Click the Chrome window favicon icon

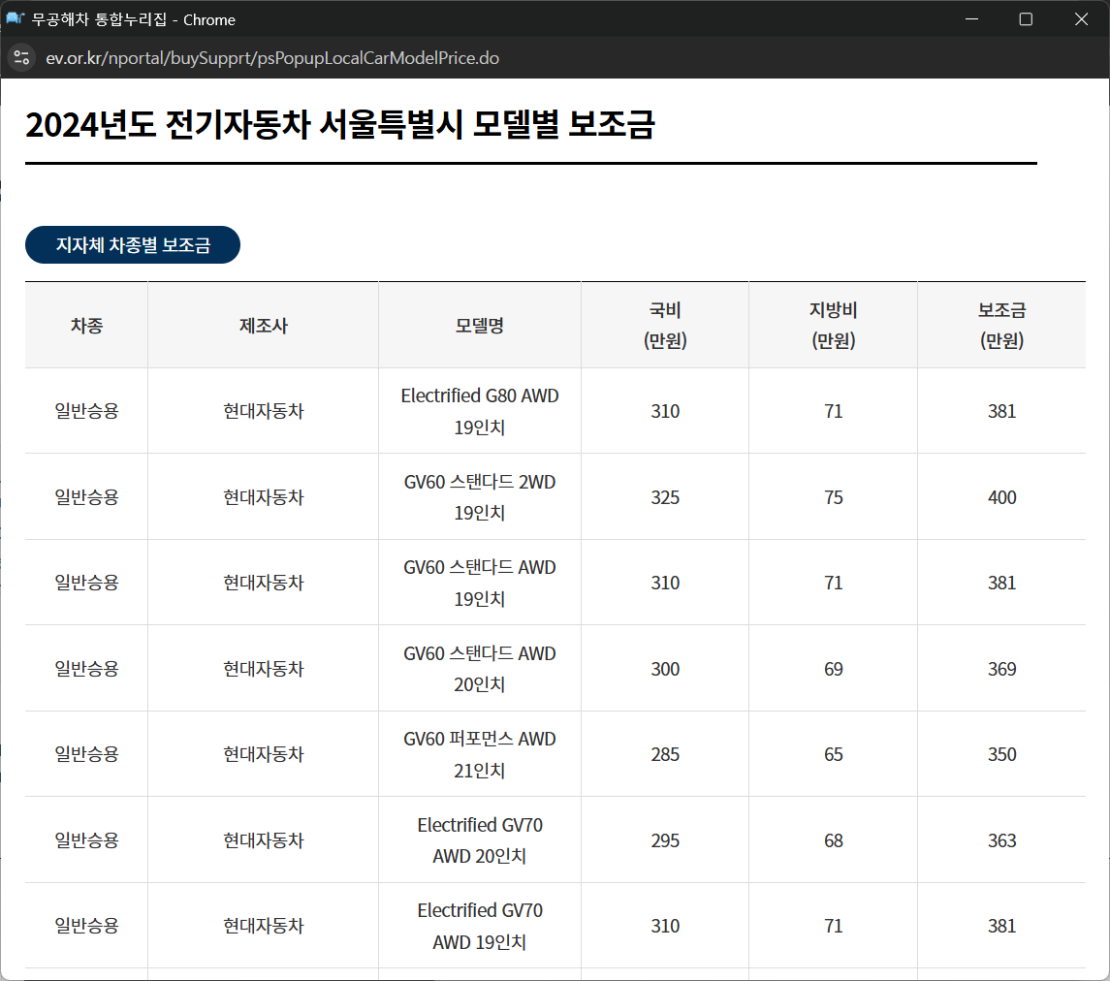15,18
